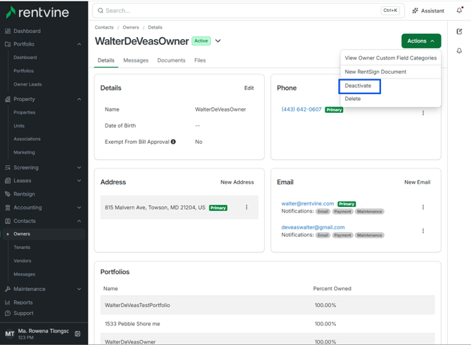Image resolution: width=471 pixels, height=345 pixels.
Task: Click Owners in the breadcrumb
Action: [131, 27]
